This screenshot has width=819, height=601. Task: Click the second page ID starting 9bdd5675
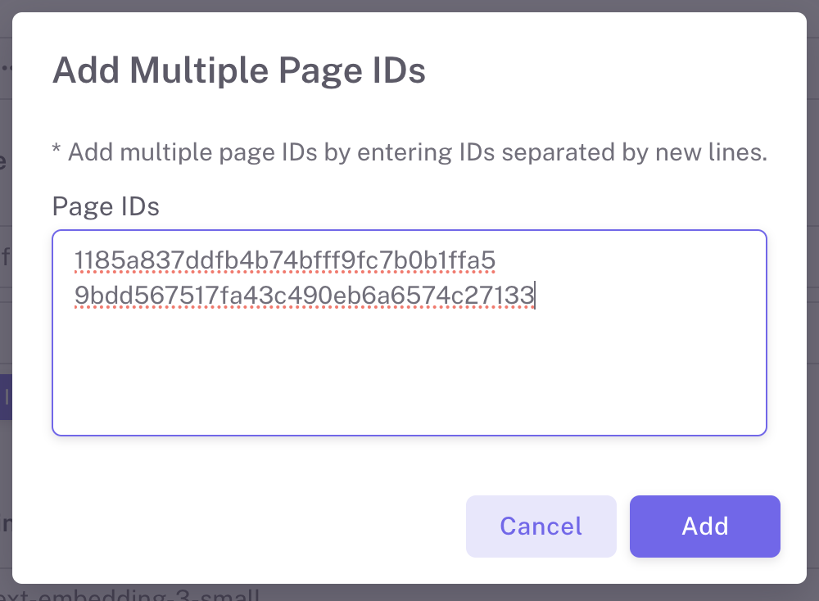(303, 296)
